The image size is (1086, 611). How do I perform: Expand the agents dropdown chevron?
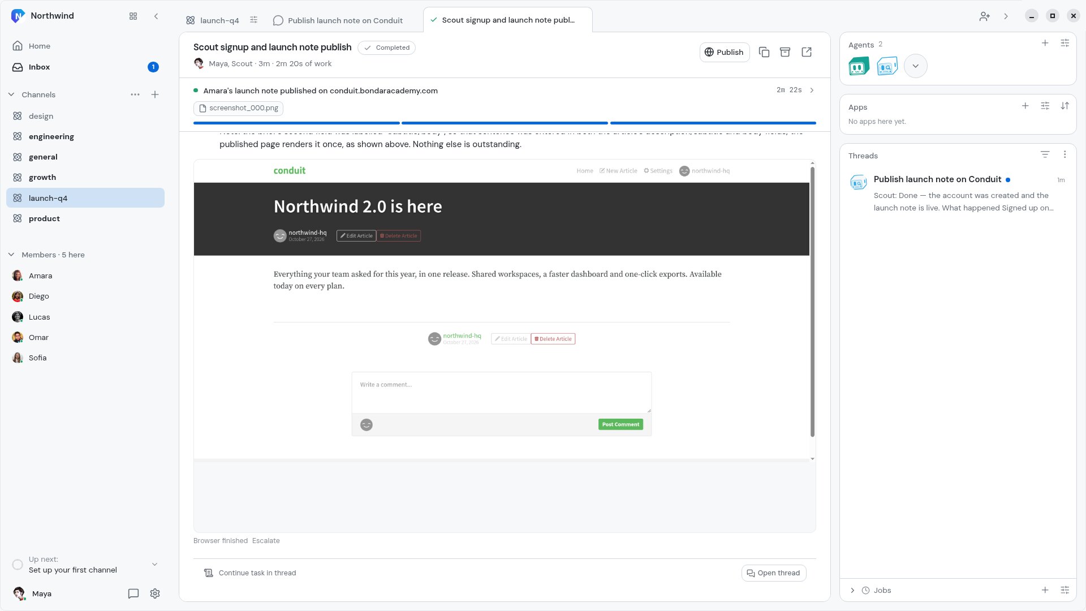pyautogui.click(x=915, y=66)
